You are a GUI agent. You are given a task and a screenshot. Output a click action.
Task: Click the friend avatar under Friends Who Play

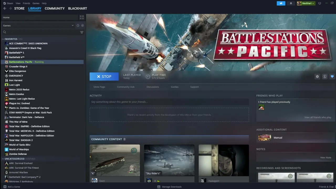pos(261,107)
